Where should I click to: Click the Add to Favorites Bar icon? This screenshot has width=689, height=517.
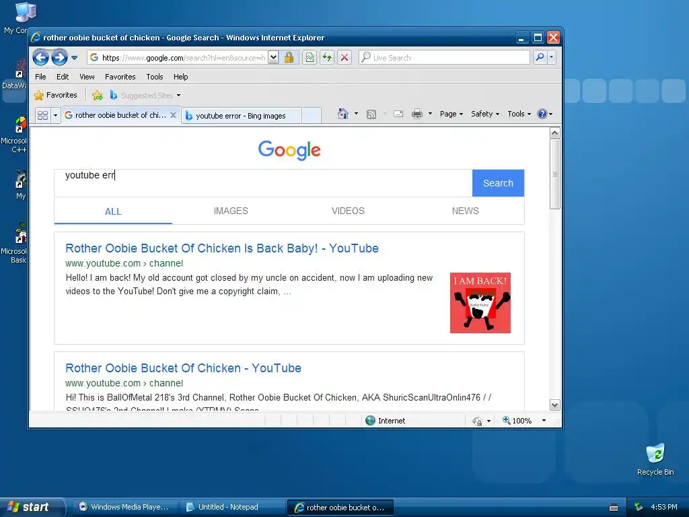pyautogui.click(x=98, y=95)
